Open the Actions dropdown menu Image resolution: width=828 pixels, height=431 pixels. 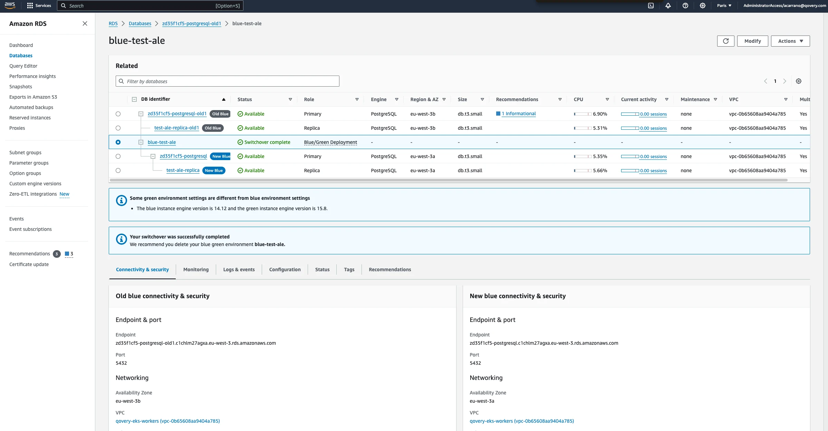(x=790, y=41)
